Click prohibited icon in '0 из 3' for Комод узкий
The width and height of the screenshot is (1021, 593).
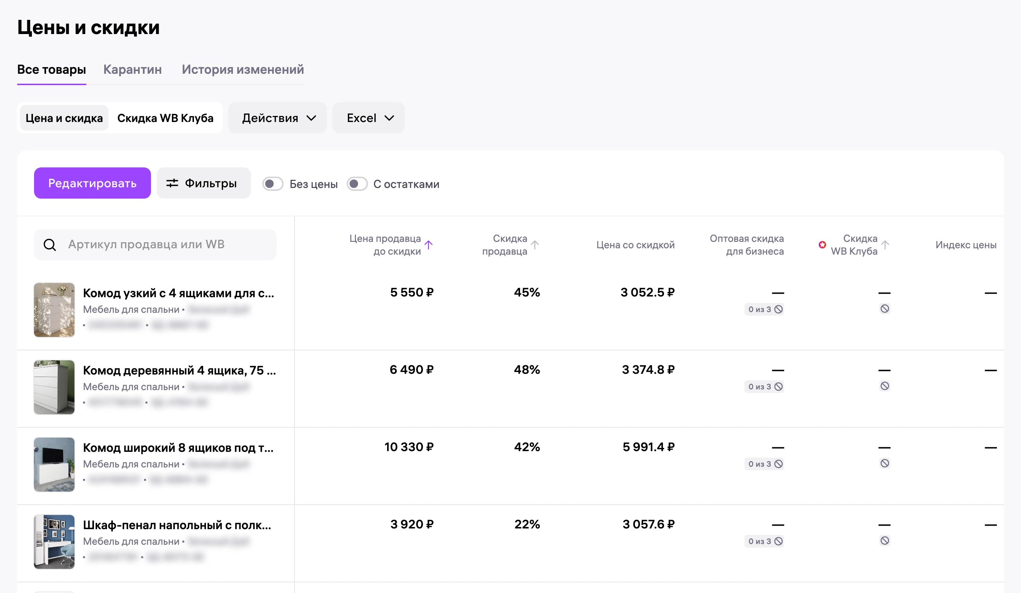[x=778, y=309]
